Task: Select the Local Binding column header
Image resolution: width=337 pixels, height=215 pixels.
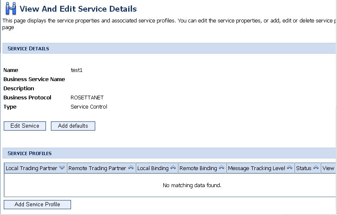Action: [x=157, y=168]
